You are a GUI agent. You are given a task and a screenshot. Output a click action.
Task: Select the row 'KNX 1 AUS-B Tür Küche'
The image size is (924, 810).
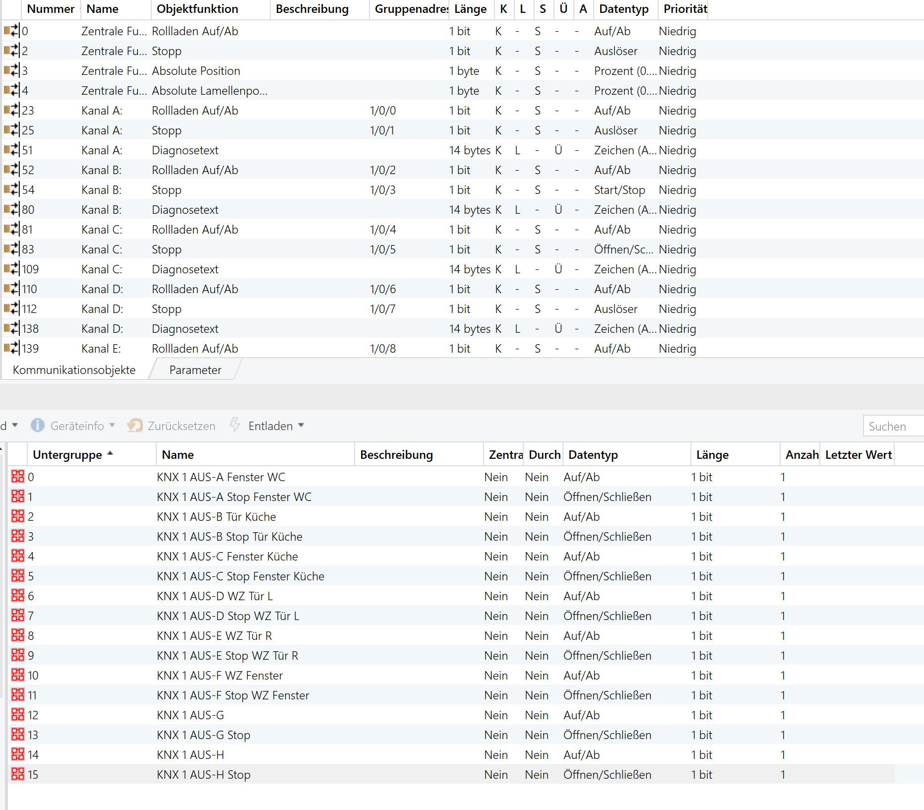tap(451, 516)
